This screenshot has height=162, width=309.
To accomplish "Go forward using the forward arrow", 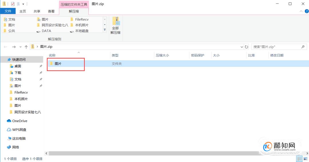I will pyautogui.click(x=14, y=47).
